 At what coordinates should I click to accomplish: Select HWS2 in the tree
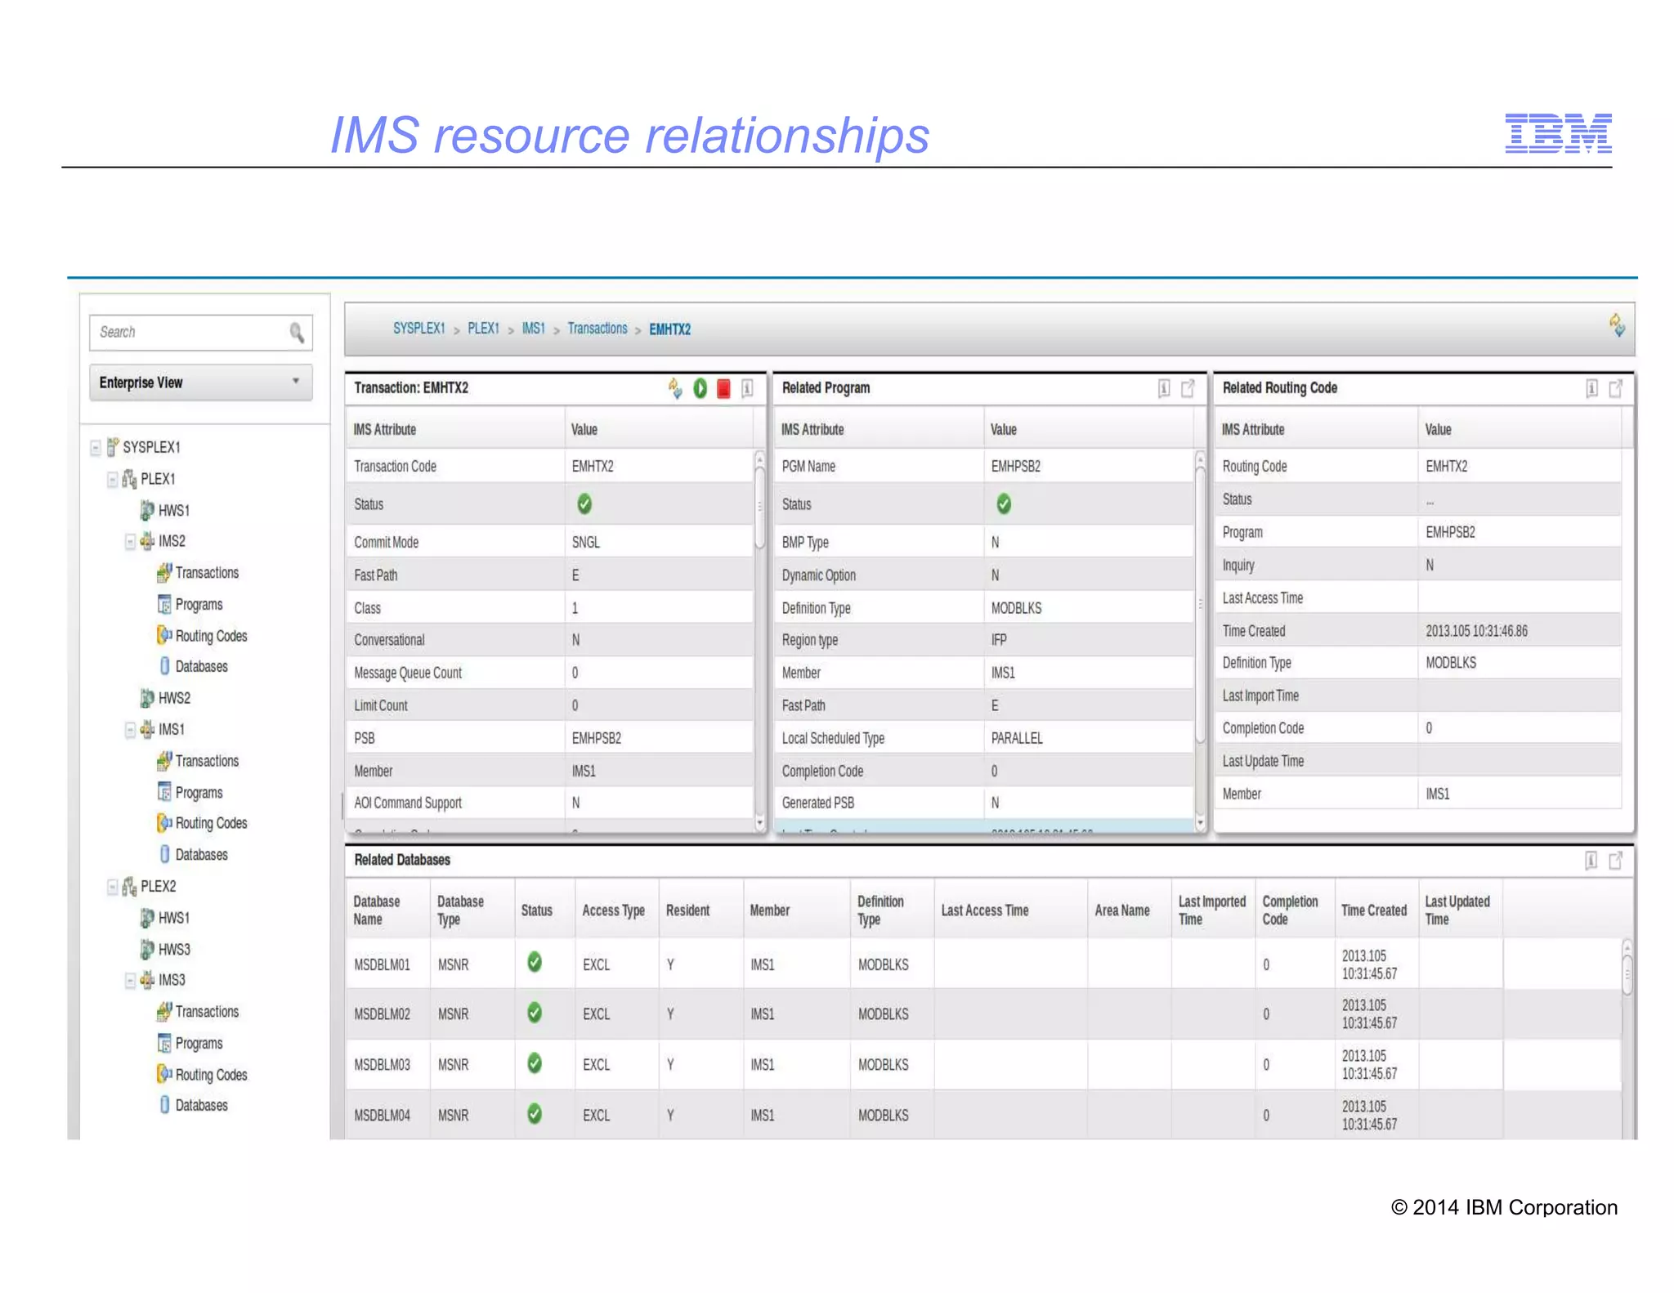coord(165,698)
